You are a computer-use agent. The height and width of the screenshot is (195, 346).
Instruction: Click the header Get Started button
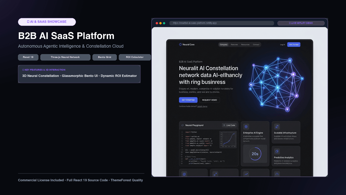(x=294, y=44)
